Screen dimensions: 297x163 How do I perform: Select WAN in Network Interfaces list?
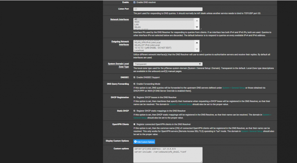164,22
